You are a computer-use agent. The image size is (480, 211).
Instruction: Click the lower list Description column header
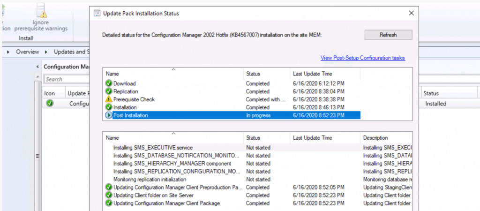tap(386, 138)
